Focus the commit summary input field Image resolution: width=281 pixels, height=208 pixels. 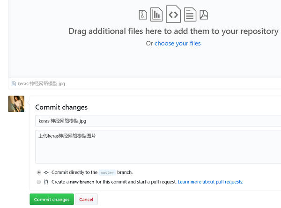point(158,121)
